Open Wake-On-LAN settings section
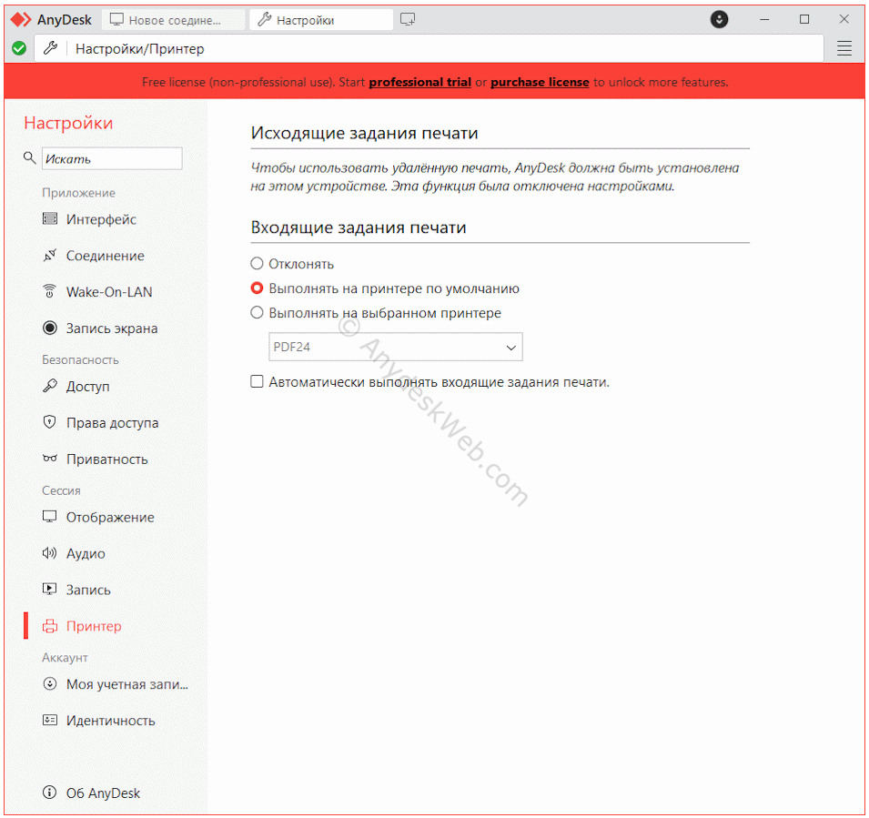Viewport: 869px width, 818px height. tap(109, 291)
